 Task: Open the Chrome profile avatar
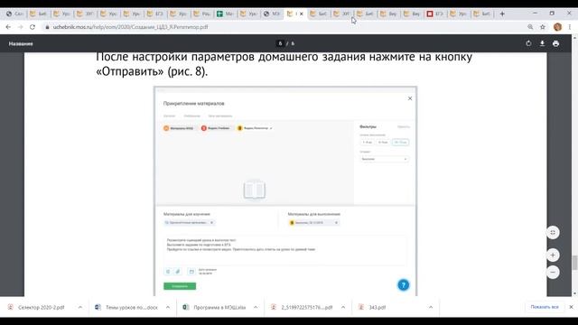[x=557, y=27]
